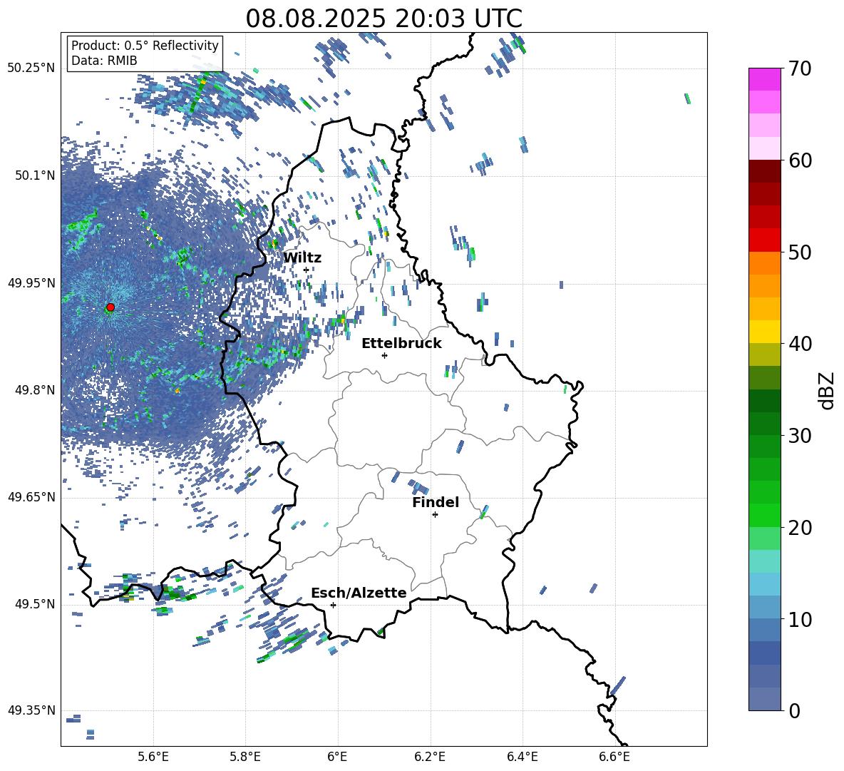Click the 20 dBZ colorbar tick label
The image size is (844, 771).
point(800,528)
